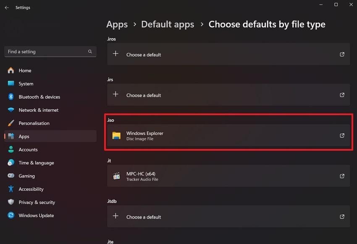
Task: Change MPC-HC (x64) default for .it
Action: pos(228,176)
